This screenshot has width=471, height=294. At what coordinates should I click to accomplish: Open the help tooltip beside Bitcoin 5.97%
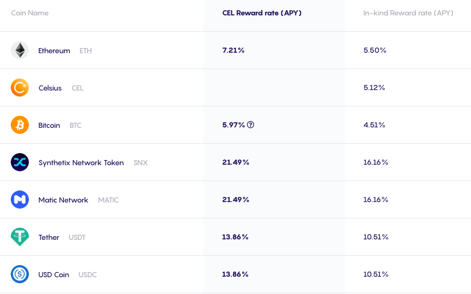pos(250,125)
